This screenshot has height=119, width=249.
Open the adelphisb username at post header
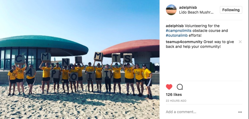tap(188, 7)
